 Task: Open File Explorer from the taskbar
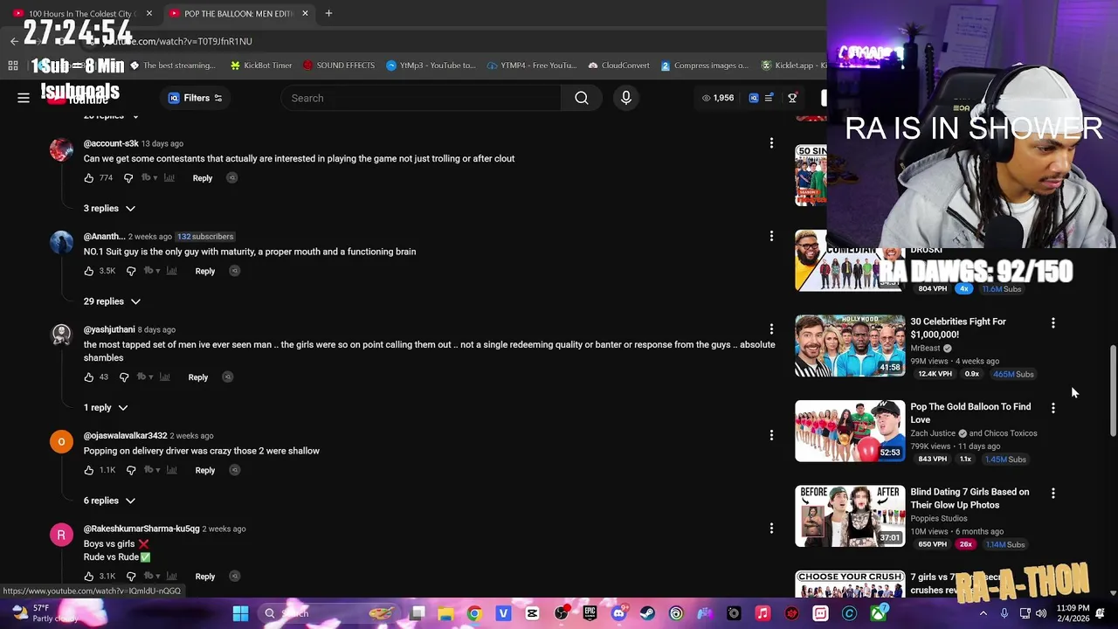tap(445, 613)
